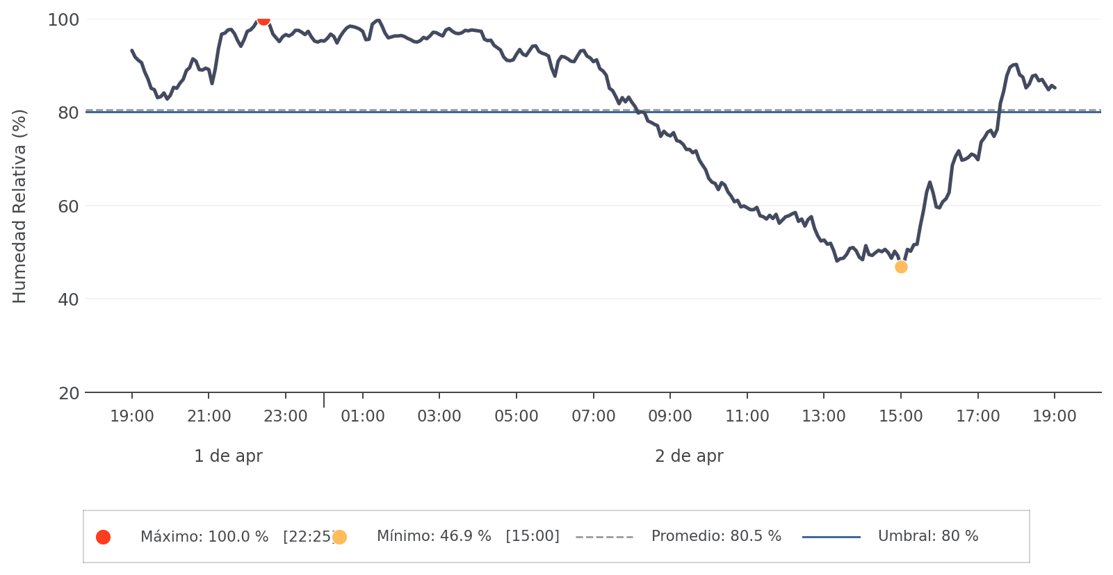Screen dimensions: 1113x575
Task: Click the red Máximo legend dot
Action: tap(103, 537)
